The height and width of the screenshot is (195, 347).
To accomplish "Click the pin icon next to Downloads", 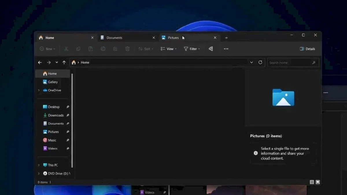I will [68, 115].
